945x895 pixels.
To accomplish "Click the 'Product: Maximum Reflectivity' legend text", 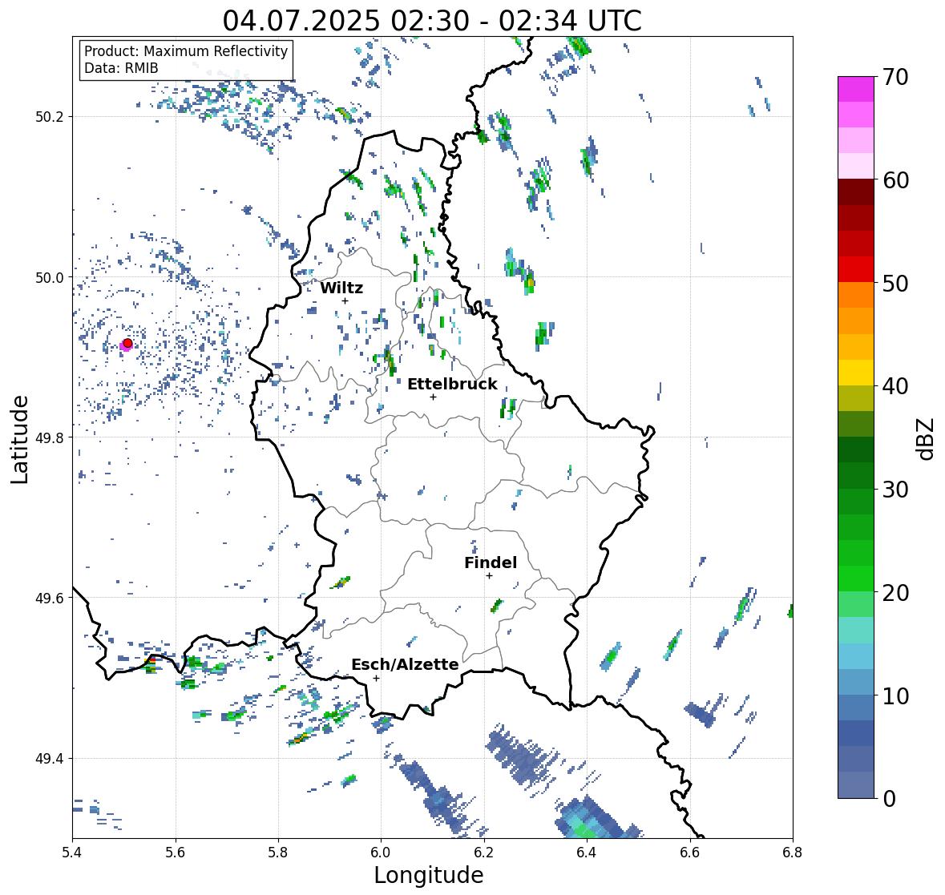I will (x=186, y=51).
